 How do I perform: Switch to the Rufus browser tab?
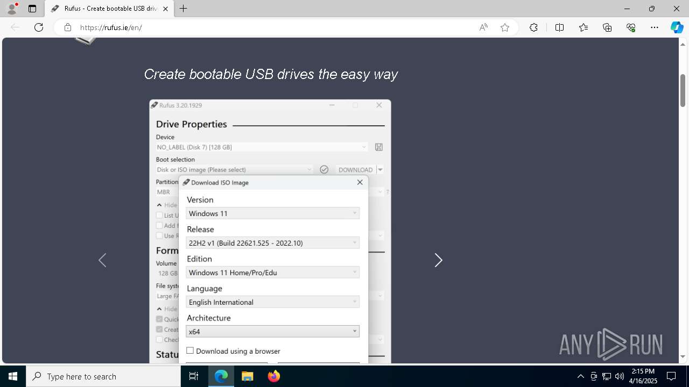(110, 9)
